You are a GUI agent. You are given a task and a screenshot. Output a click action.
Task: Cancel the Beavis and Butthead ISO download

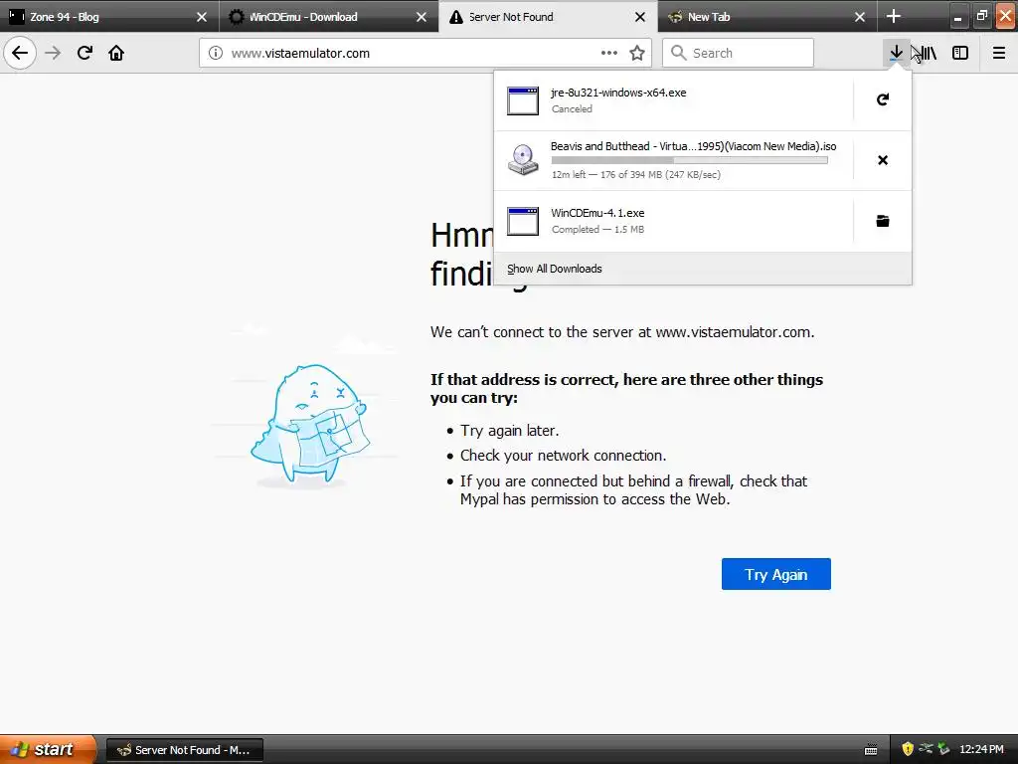(883, 160)
